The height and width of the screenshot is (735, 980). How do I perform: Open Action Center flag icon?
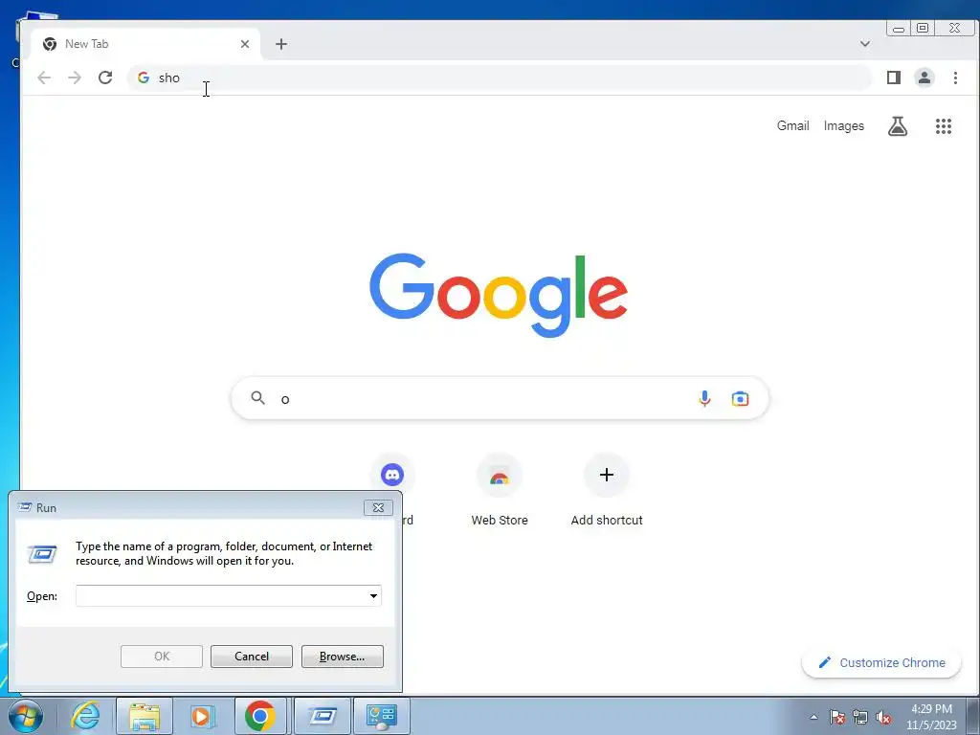(x=837, y=717)
